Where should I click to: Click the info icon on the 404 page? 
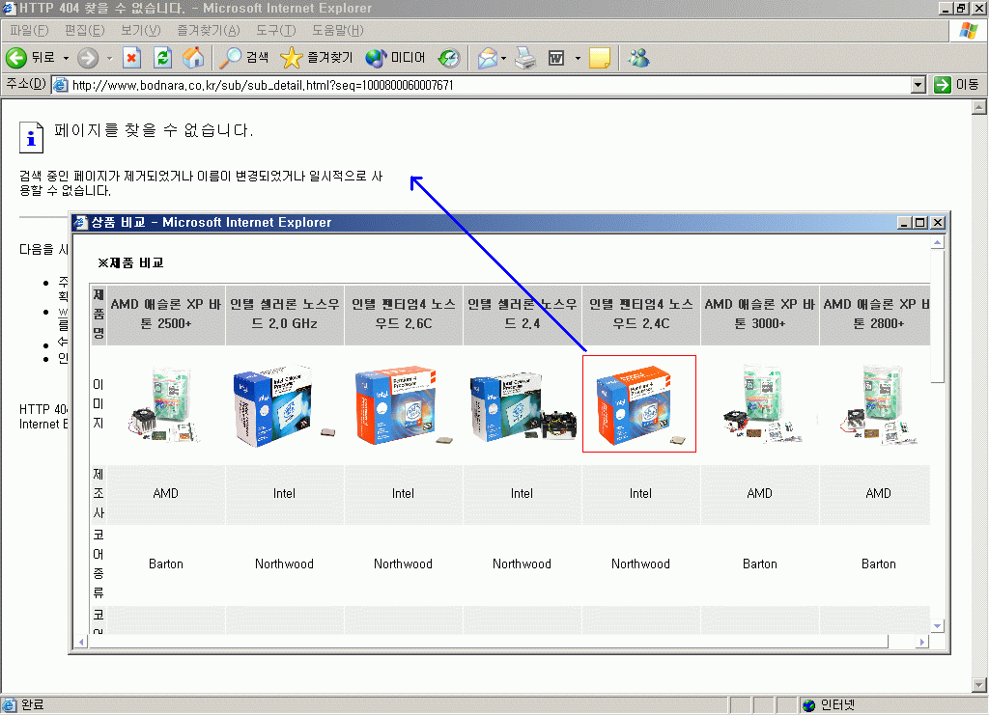tap(31, 137)
